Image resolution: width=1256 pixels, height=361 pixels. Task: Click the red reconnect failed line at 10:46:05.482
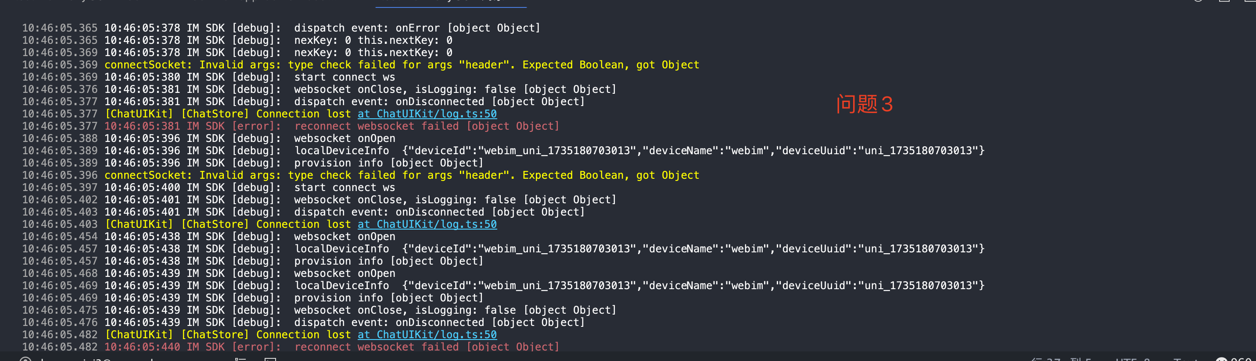331,347
